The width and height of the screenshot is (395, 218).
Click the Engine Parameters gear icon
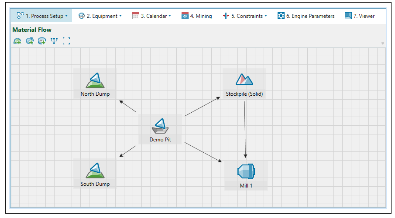click(281, 16)
